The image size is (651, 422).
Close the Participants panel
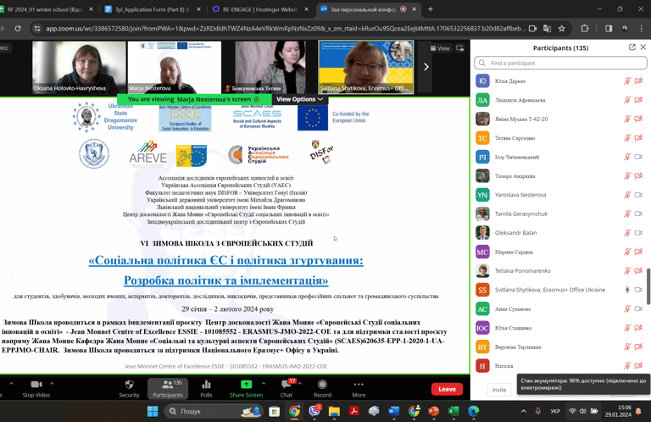[x=643, y=47]
